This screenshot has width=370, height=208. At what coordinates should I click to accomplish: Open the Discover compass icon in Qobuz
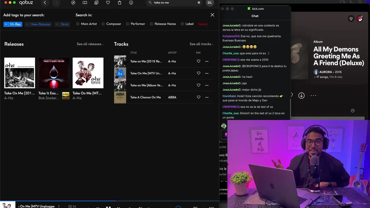pyautogui.click(x=73, y=3)
